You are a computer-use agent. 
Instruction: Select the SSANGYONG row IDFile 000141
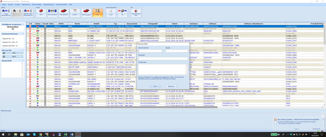coord(176,91)
